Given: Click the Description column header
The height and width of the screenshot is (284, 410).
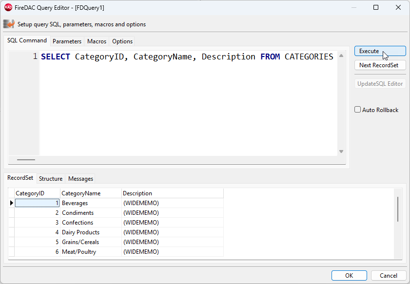Looking at the screenshot, I should coord(173,193).
